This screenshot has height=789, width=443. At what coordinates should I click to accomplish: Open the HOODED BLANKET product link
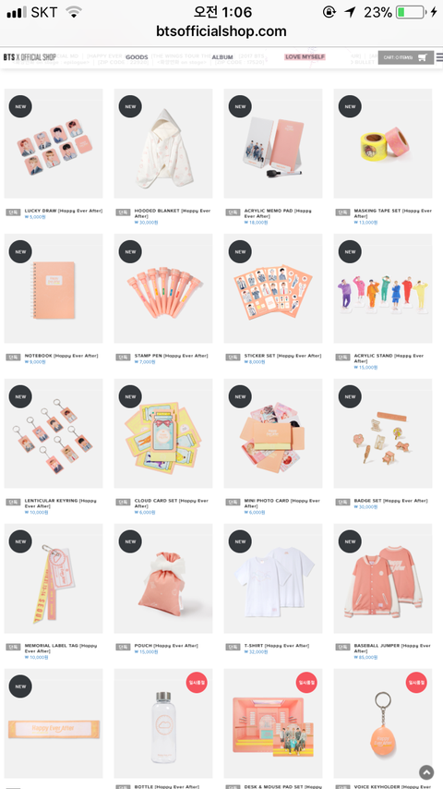click(x=173, y=212)
